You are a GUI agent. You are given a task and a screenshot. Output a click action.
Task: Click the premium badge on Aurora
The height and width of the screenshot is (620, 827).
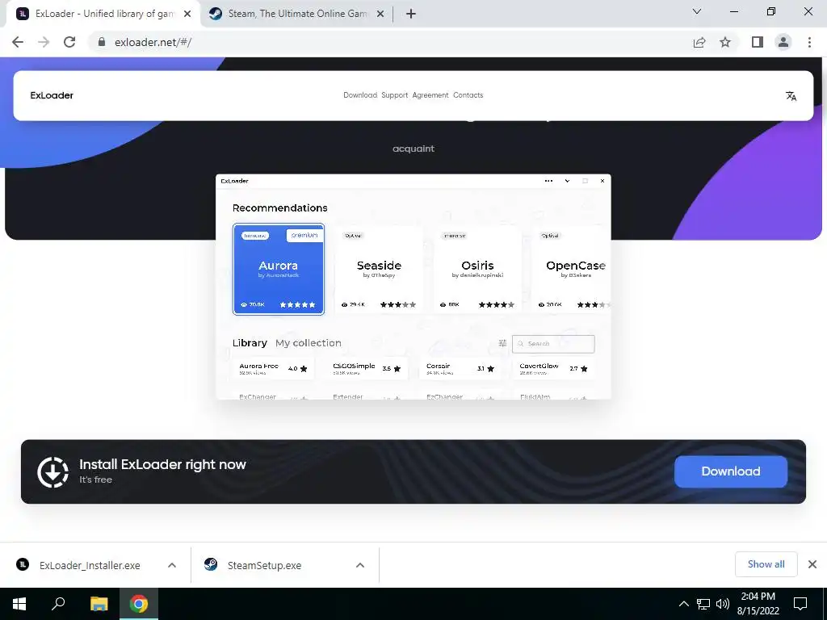click(x=304, y=235)
